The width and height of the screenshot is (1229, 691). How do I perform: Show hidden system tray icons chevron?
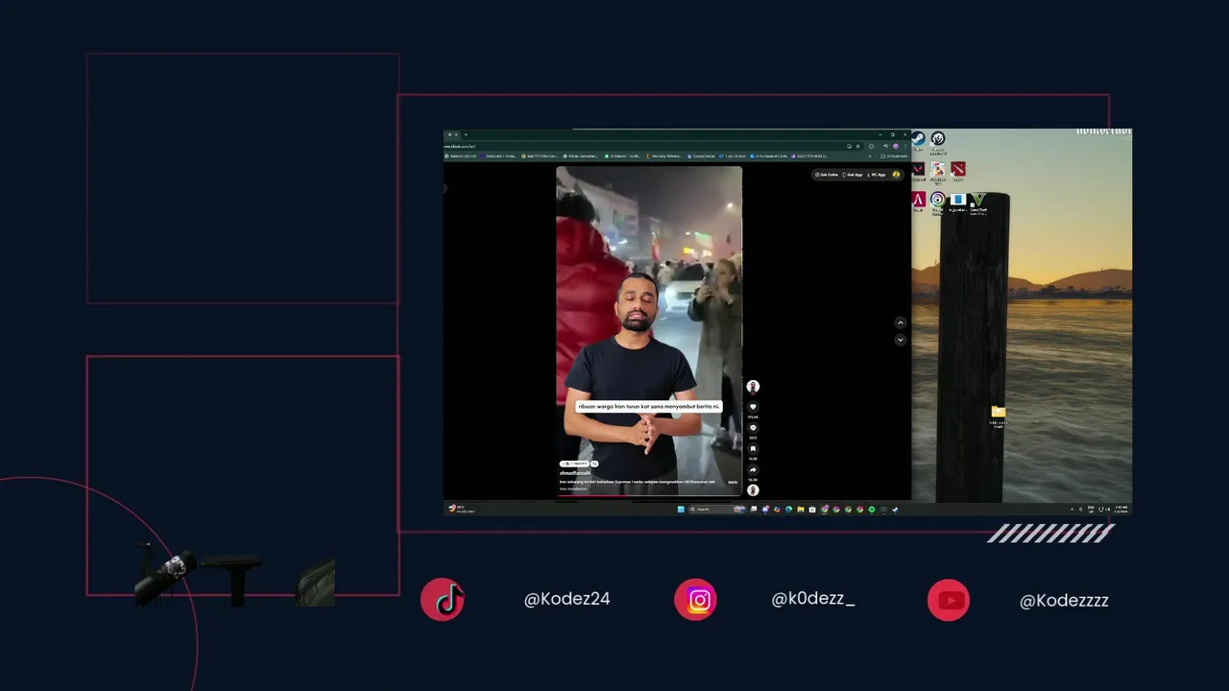pos(1072,509)
